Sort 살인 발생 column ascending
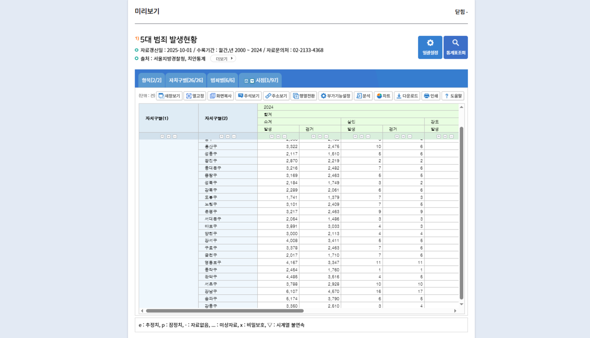The height and width of the screenshot is (338, 590). click(356, 136)
